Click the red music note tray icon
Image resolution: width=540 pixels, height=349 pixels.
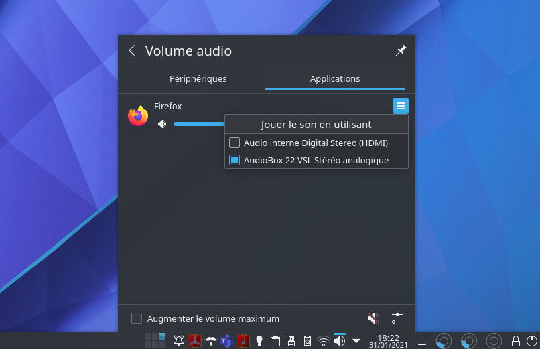click(x=243, y=341)
